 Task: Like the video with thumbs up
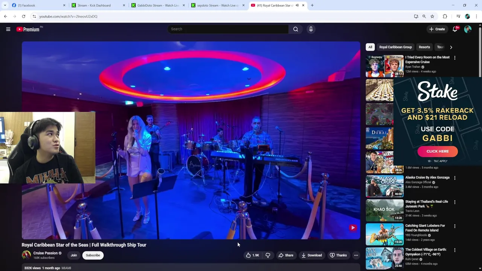tap(252, 255)
